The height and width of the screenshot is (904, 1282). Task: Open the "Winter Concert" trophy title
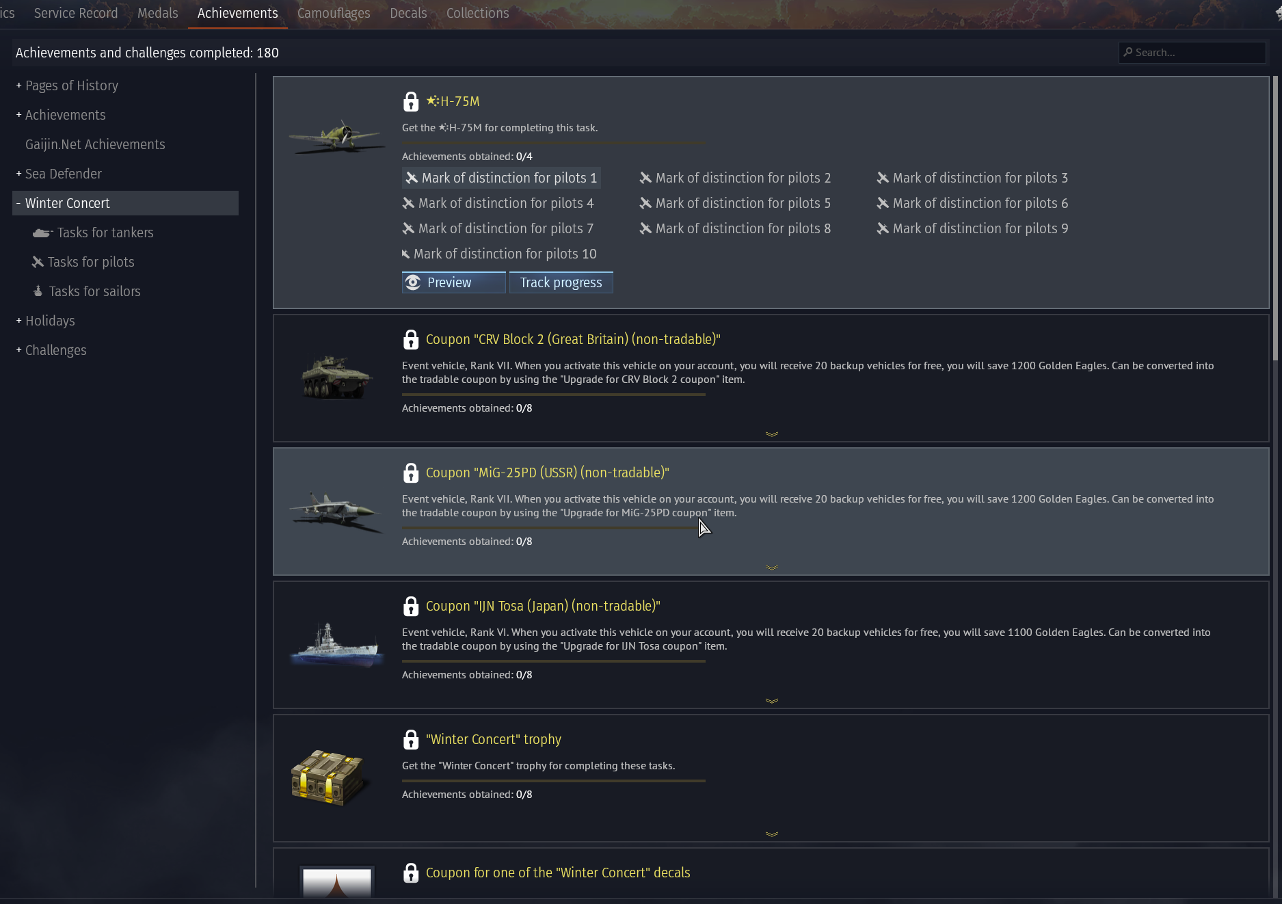tap(494, 739)
